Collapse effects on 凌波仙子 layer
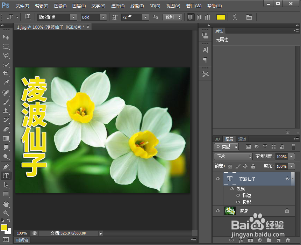 [x=293, y=179]
